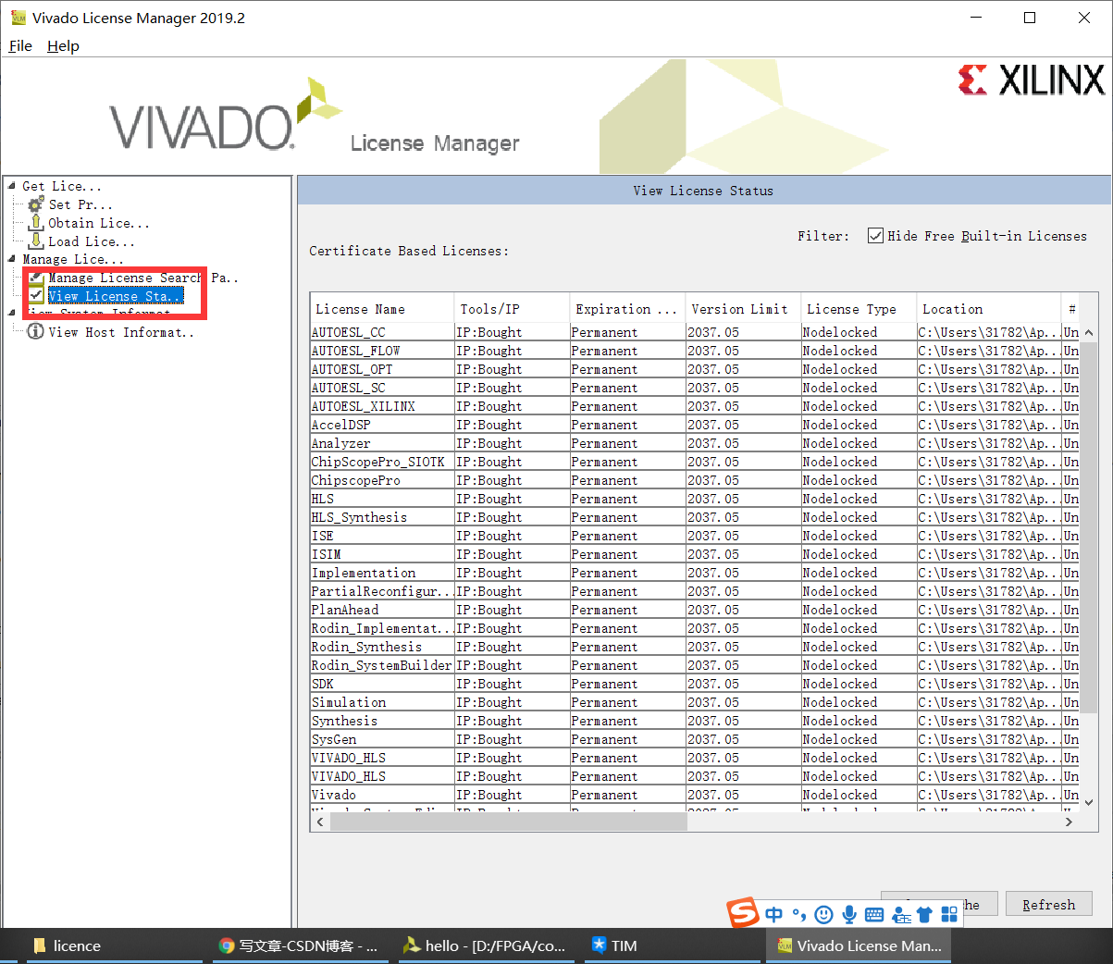This screenshot has height=964, width=1113.
Task: Click the Obtain Lice... up-arrow icon
Action: coord(36,222)
